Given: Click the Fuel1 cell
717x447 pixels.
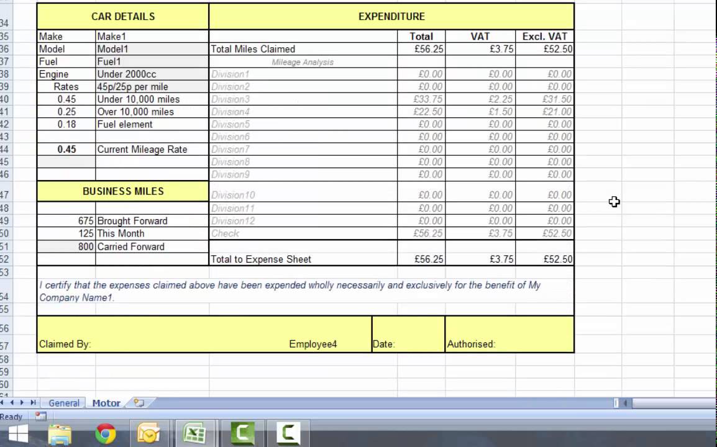Looking at the screenshot, I should point(152,61).
